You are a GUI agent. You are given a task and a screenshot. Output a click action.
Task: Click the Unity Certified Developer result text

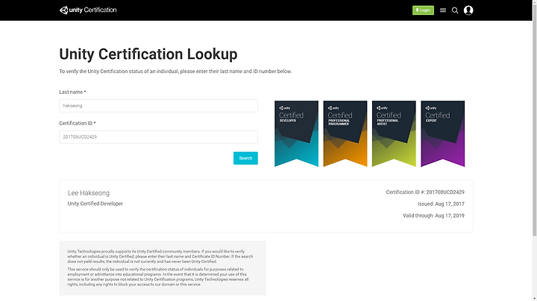tap(95, 203)
